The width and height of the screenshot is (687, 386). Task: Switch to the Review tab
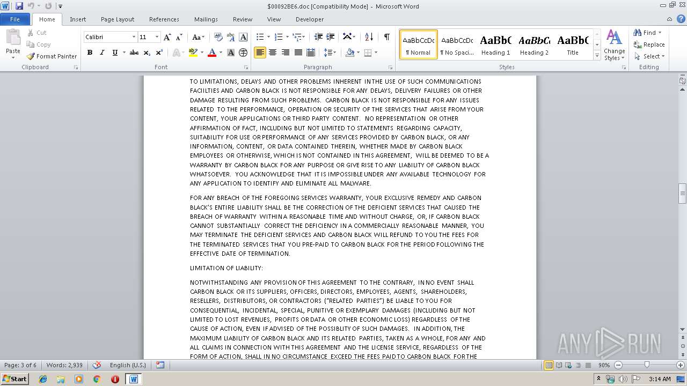pos(243,19)
